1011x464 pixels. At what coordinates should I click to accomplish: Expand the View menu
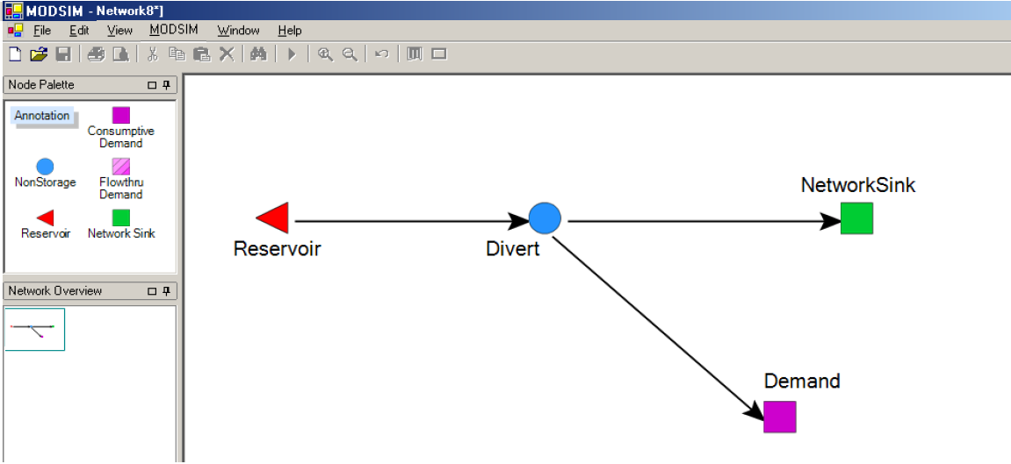(119, 30)
